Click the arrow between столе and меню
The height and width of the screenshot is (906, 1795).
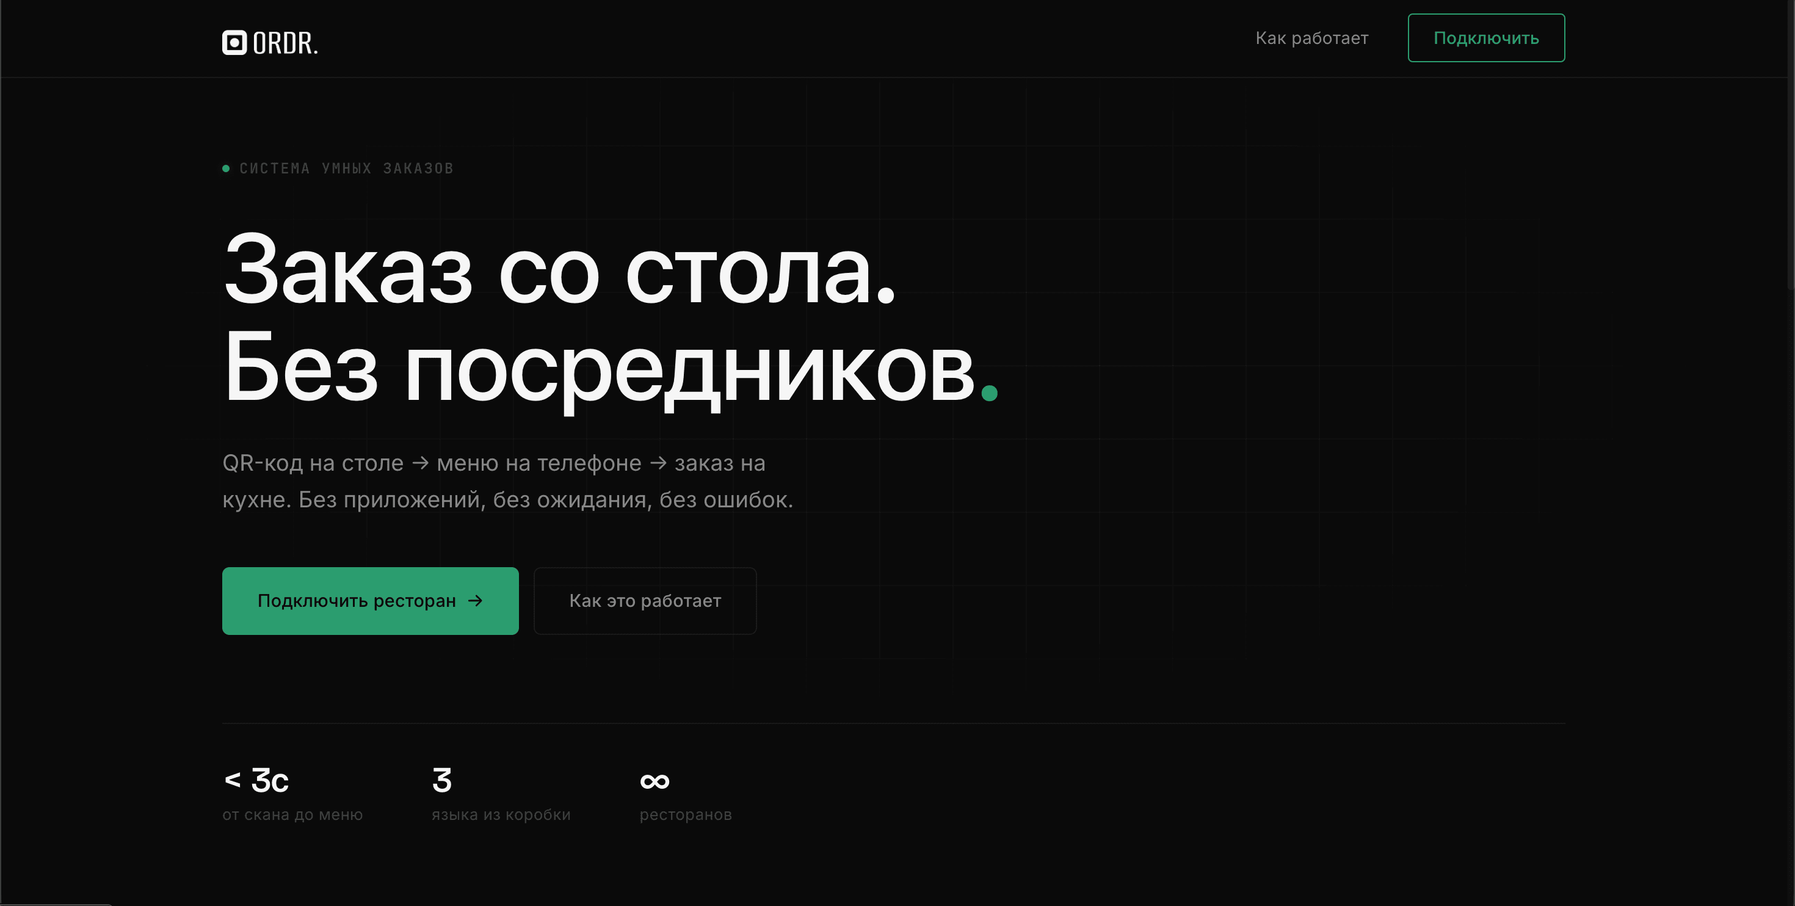coord(420,463)
